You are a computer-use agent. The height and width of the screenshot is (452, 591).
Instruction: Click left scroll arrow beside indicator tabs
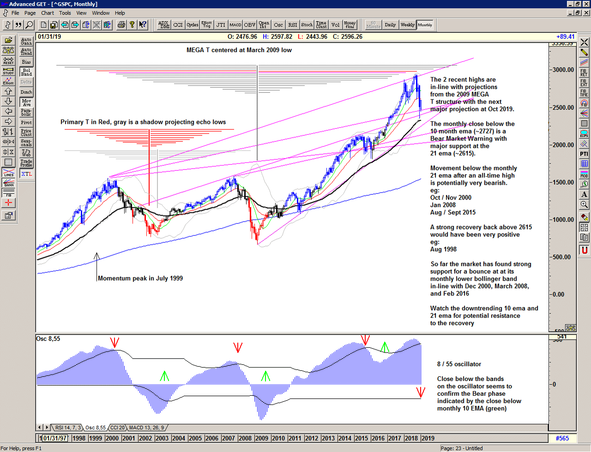coord(40,428)
